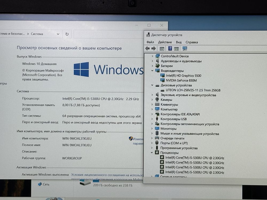Click the shield icon beside Изменить параметры
This screenshot has width=267, height=200.
[131, 138]
